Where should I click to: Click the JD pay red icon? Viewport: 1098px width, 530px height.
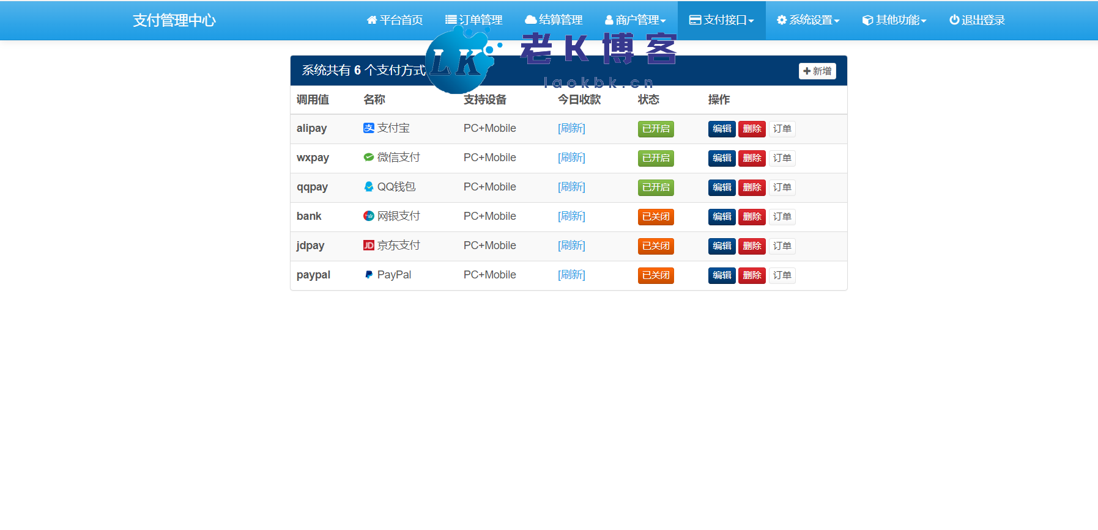tap(368, 245)
